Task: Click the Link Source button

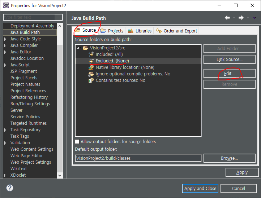Action: click(x=230, y=60)
